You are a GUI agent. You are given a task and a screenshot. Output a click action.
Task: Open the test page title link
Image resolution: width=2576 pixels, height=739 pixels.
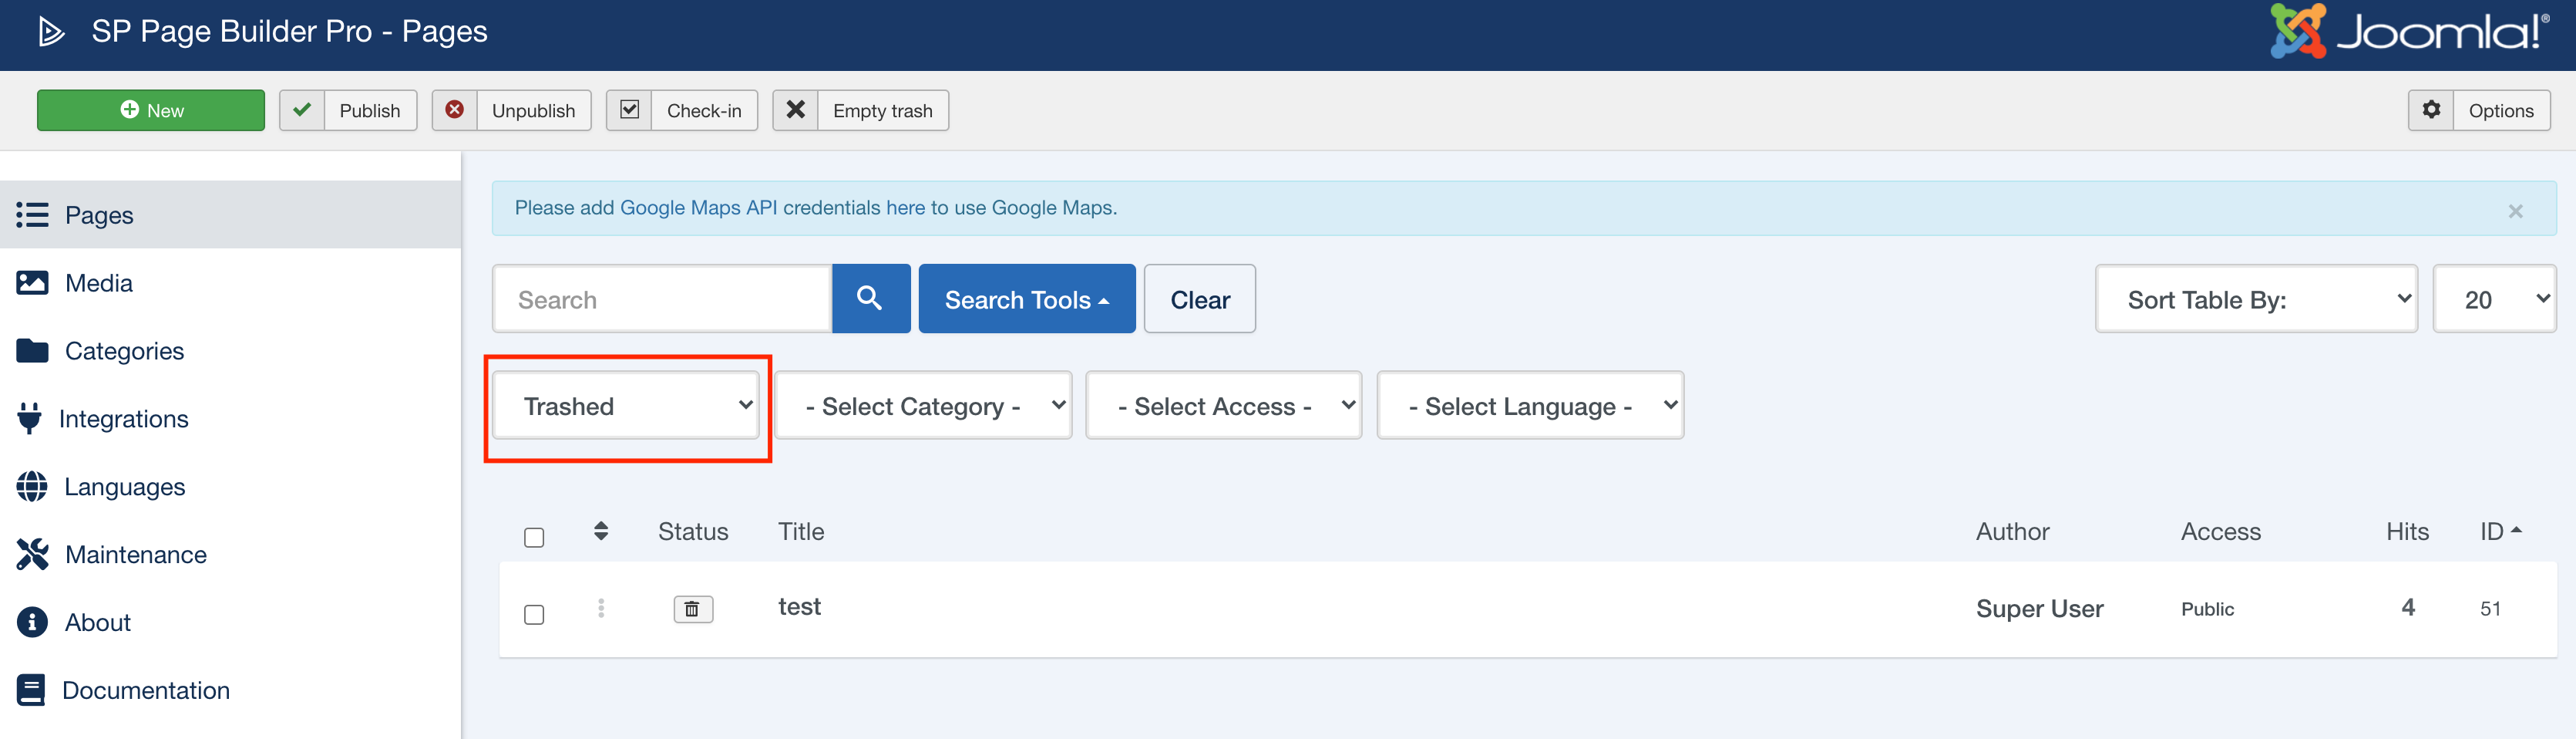tap(799, 607)
